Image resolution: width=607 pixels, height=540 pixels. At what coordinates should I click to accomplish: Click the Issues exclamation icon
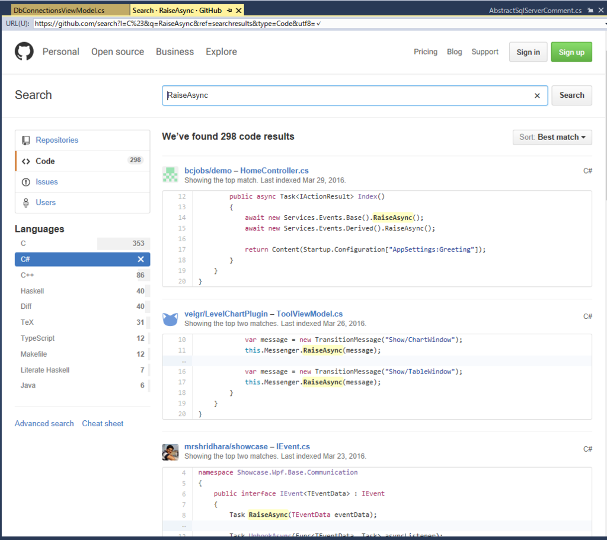pyautogui.click(x=26, y=182)
